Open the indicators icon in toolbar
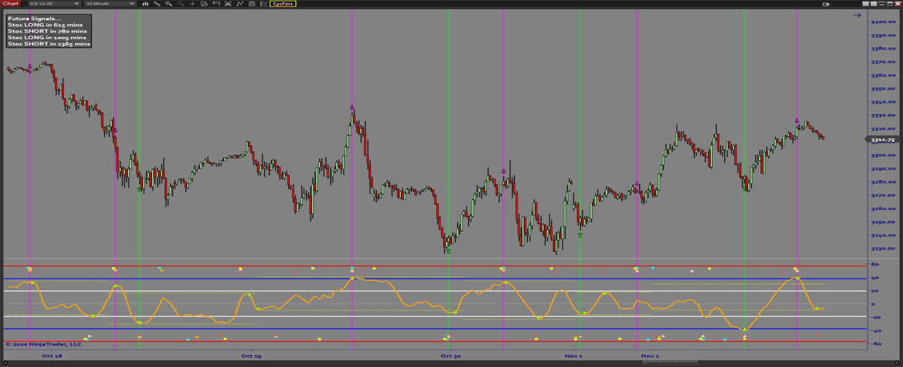Image resolution: width=903 pixels, height=367 pixels. coord(240,3)
